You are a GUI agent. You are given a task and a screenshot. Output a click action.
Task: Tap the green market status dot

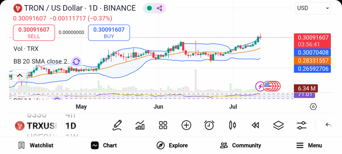point(149,8)
